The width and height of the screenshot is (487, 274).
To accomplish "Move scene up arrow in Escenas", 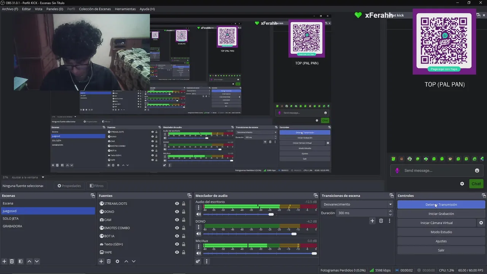I will 29,261.
